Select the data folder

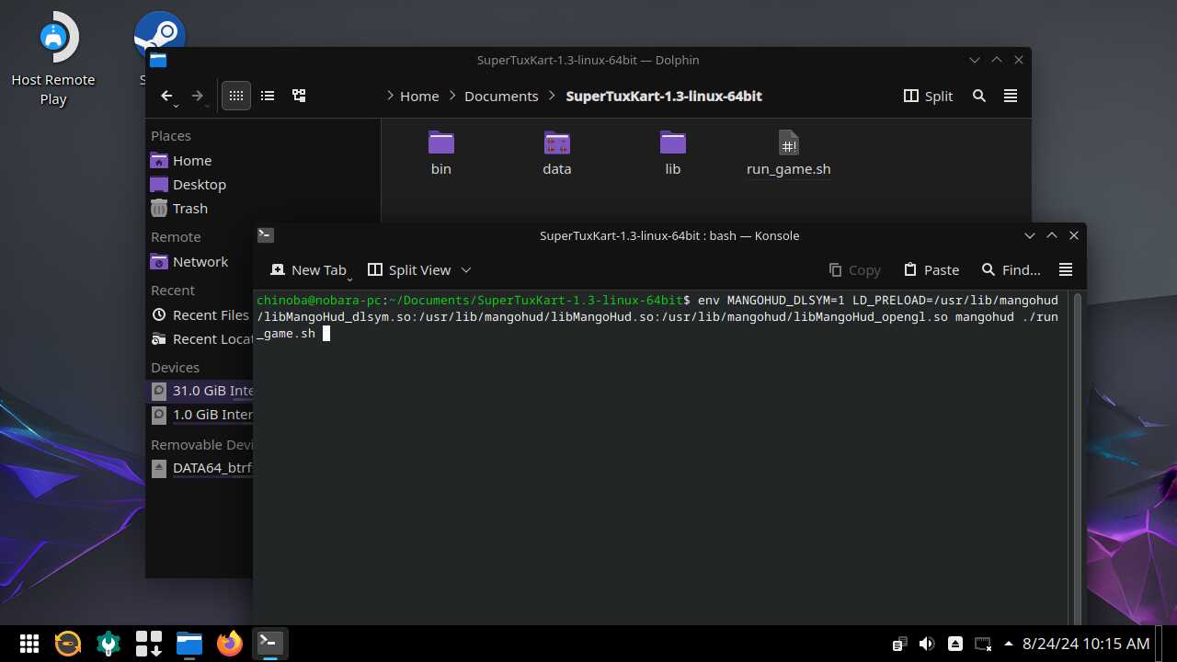[x=557, y=153]
